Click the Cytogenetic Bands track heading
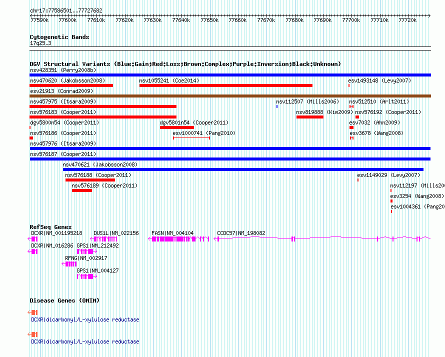The height and width of the screenshot is (357, 445). click(x=59, y=37)
